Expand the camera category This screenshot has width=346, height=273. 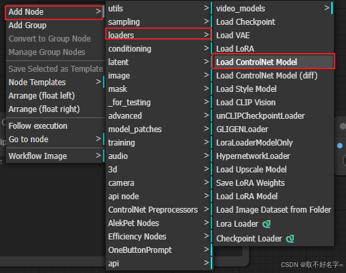click(x=159, y=183)
